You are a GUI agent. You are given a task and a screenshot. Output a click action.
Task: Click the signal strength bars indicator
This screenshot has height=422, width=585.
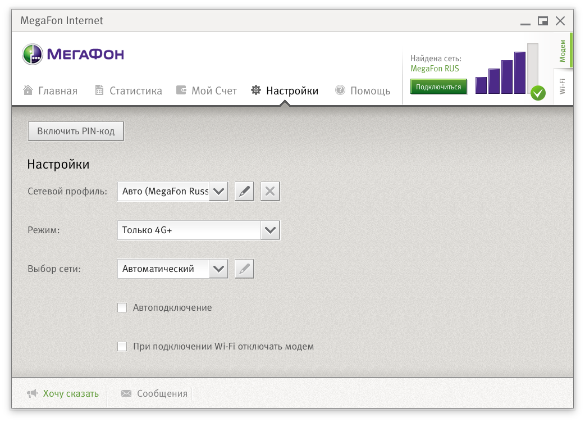tap(507, 69)
